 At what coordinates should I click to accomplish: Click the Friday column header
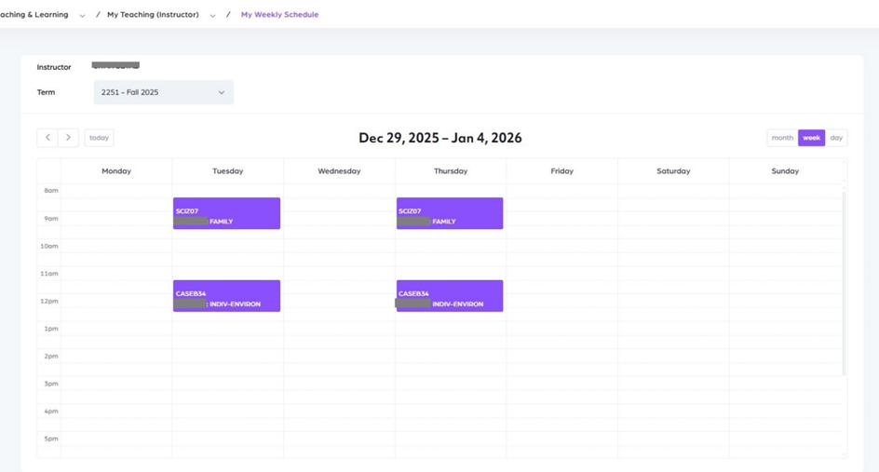(x=561, y=171)
